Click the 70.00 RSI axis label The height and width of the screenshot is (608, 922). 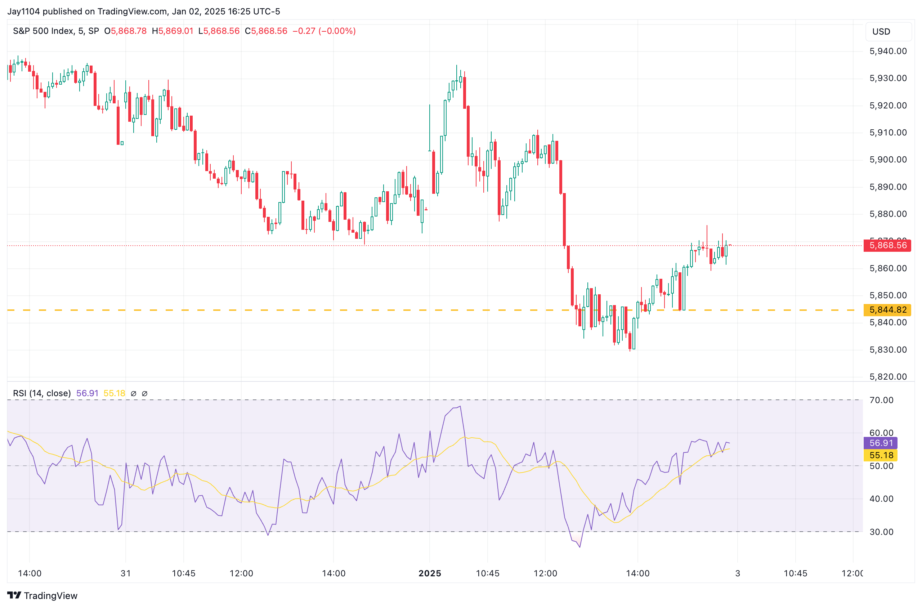pos(881,400)
